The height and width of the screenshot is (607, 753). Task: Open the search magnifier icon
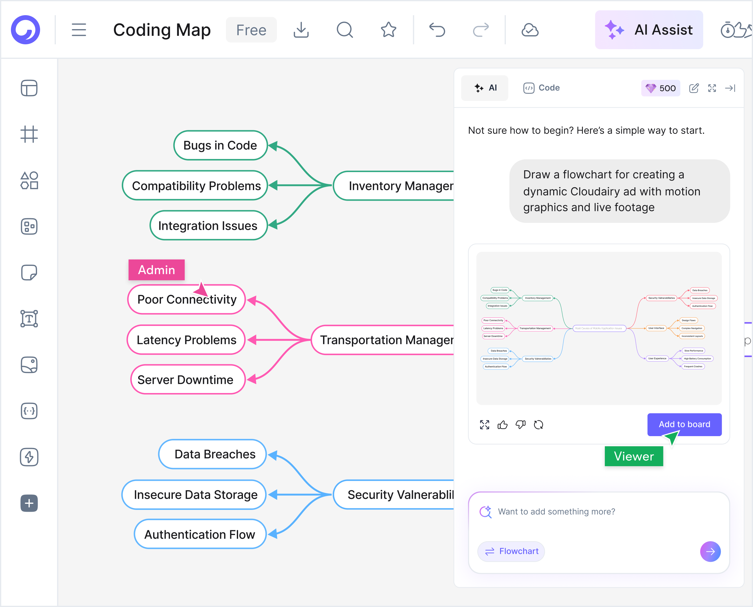pos(345,30)
